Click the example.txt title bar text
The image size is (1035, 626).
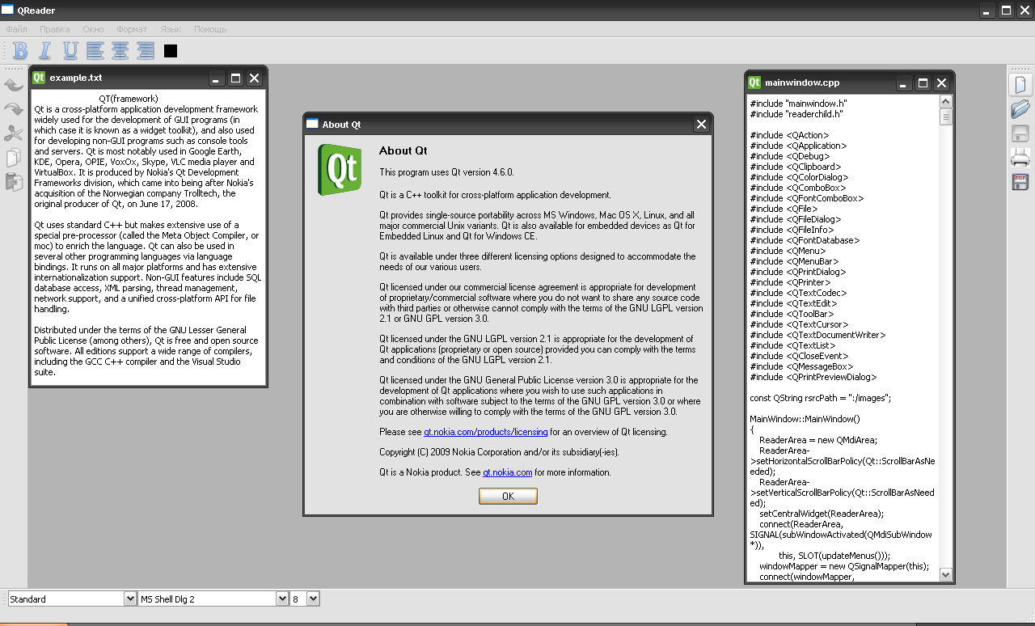click(x=76, y=78)
